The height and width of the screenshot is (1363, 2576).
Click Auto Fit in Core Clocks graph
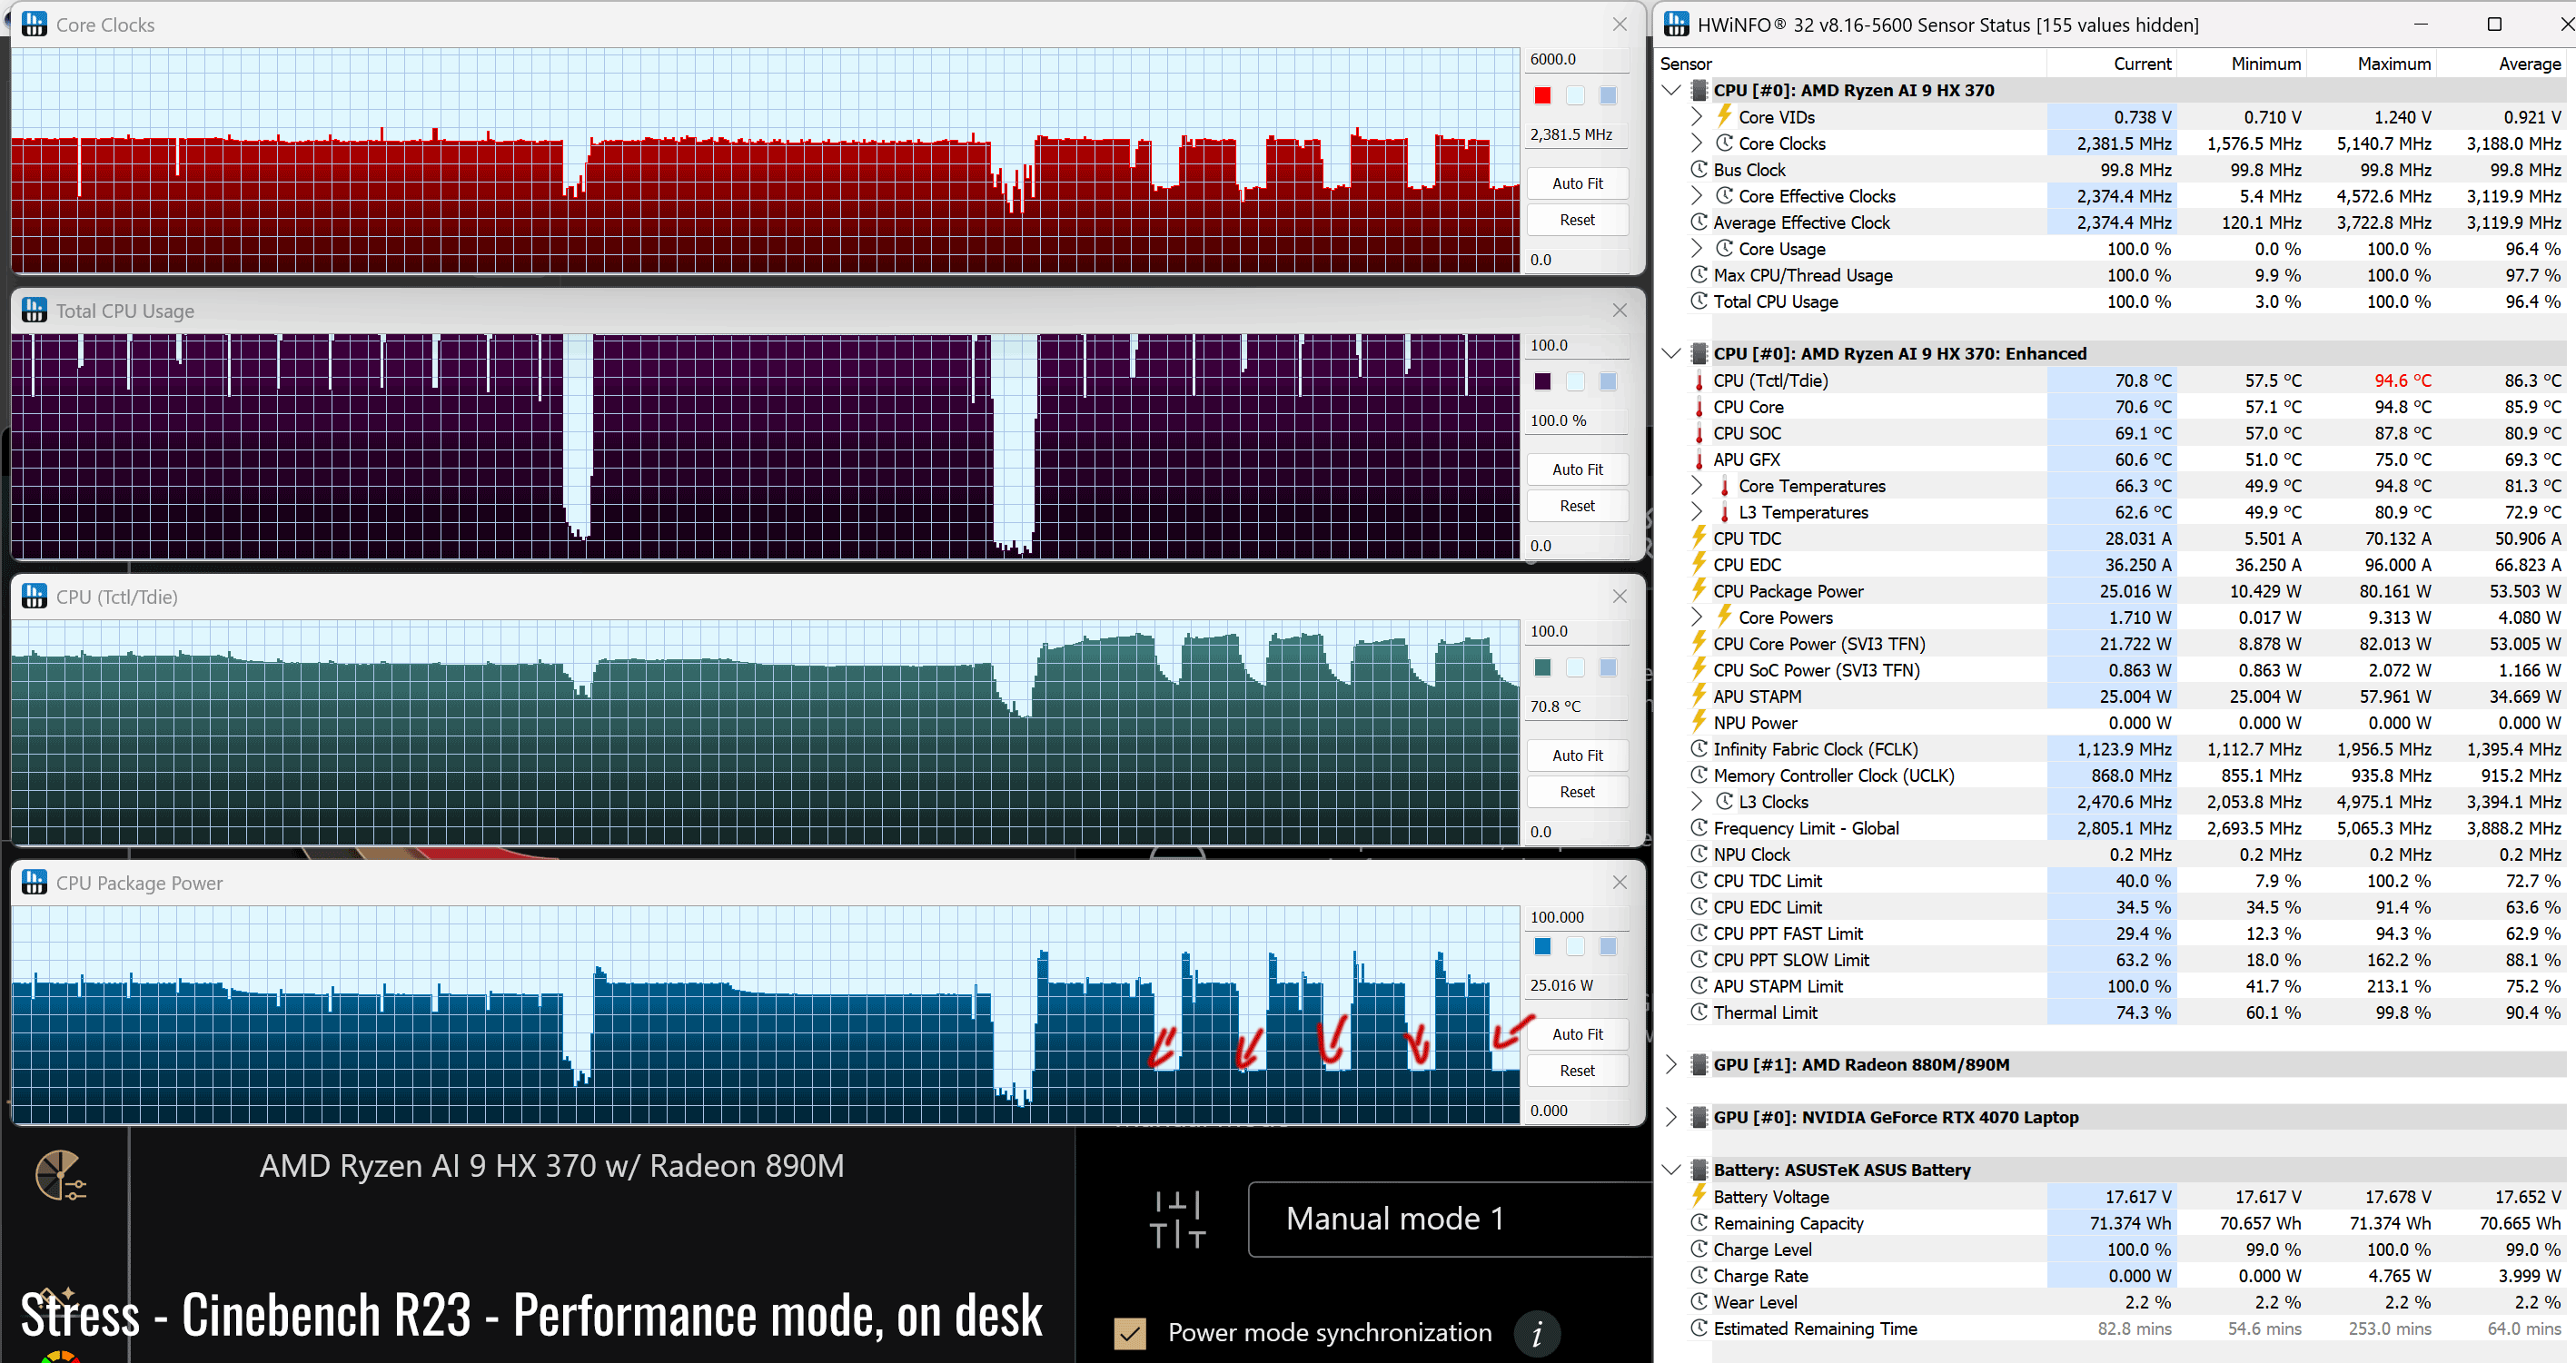coord(1577,184)
